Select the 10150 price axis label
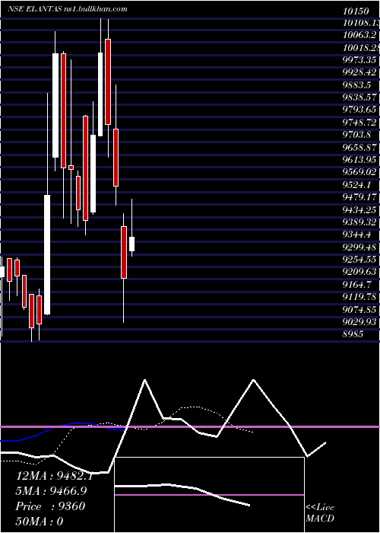Viewport: 380px width, 533px height. pyautogui.click(x=356, y=11)
